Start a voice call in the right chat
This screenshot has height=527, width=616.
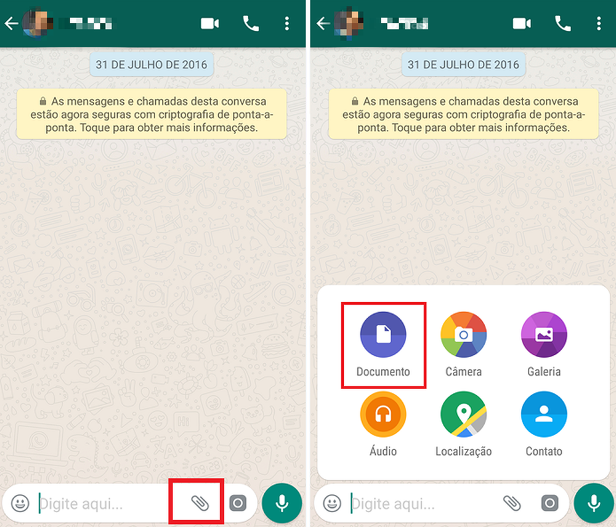coord(562,23)
